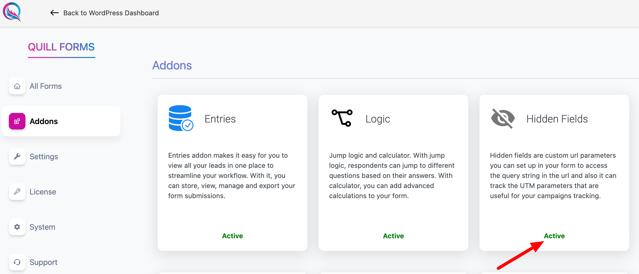Click the All Forms home icon
This screenshot has height=274, width=639.
17,86
